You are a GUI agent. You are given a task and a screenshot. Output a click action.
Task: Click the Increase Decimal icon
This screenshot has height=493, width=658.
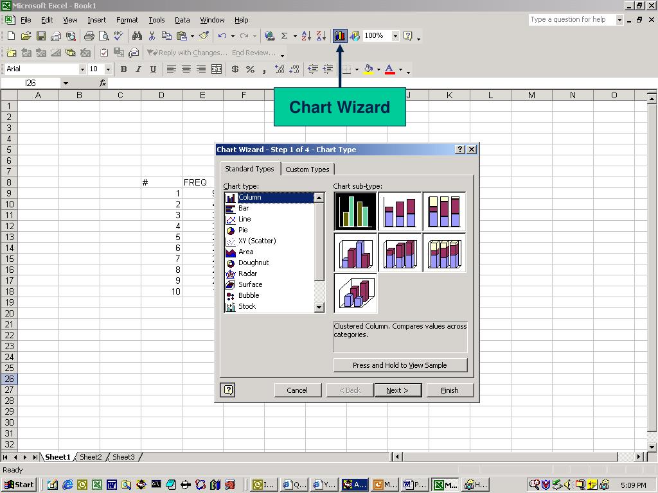click(x=280, y=69)
